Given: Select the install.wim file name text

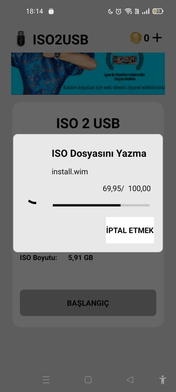Looking at the screenshot, I should click(70, 172).
